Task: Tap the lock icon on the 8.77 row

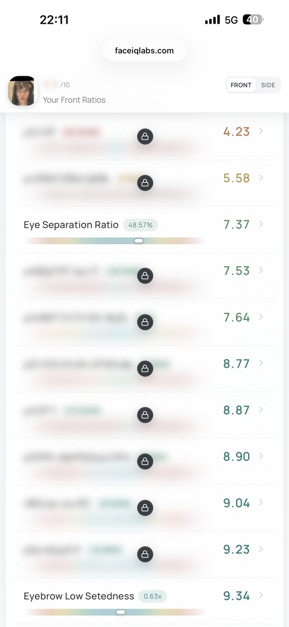Action: [145, 368]
